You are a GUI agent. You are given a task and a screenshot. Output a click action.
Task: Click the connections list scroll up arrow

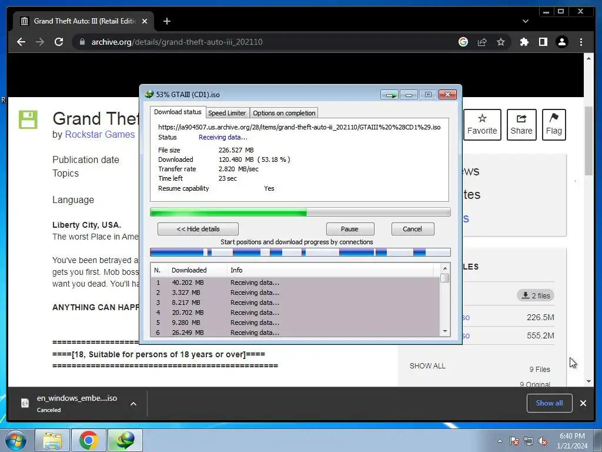tap(445, 268)
